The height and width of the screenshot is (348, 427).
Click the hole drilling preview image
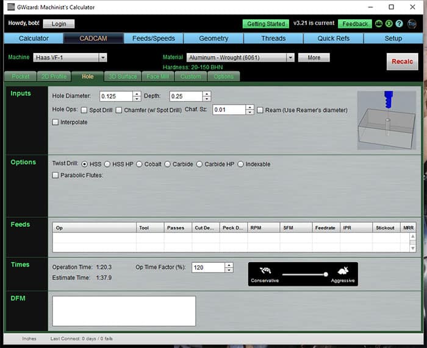387,120
